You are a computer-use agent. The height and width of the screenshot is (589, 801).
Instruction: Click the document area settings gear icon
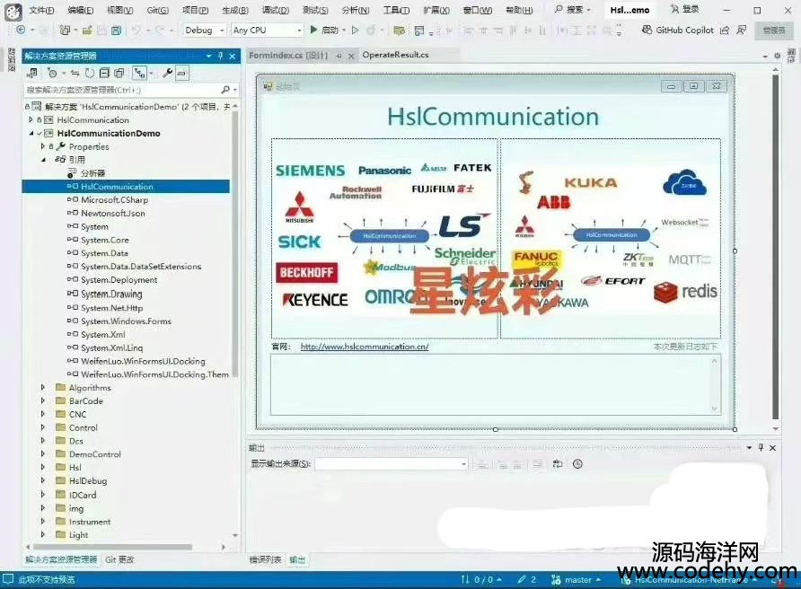(777, 56)
